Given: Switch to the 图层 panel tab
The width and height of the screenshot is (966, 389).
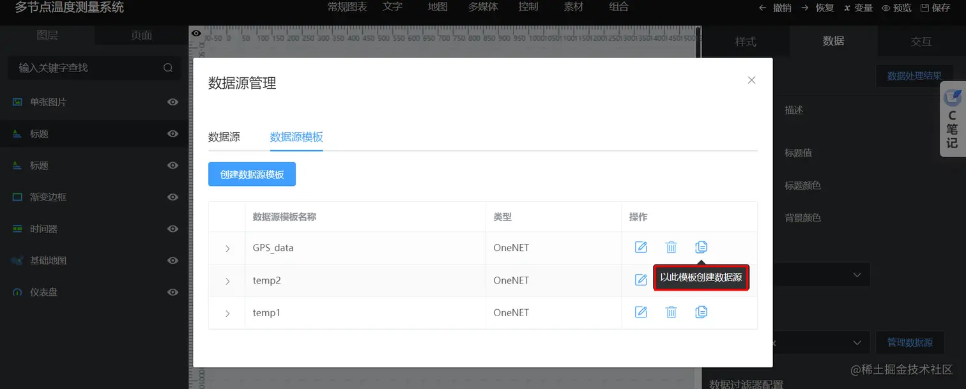Looking at the screenshot, I should coord(47,35).
